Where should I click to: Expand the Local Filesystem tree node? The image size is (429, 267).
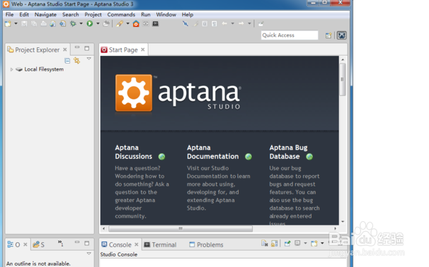point(11,70)
